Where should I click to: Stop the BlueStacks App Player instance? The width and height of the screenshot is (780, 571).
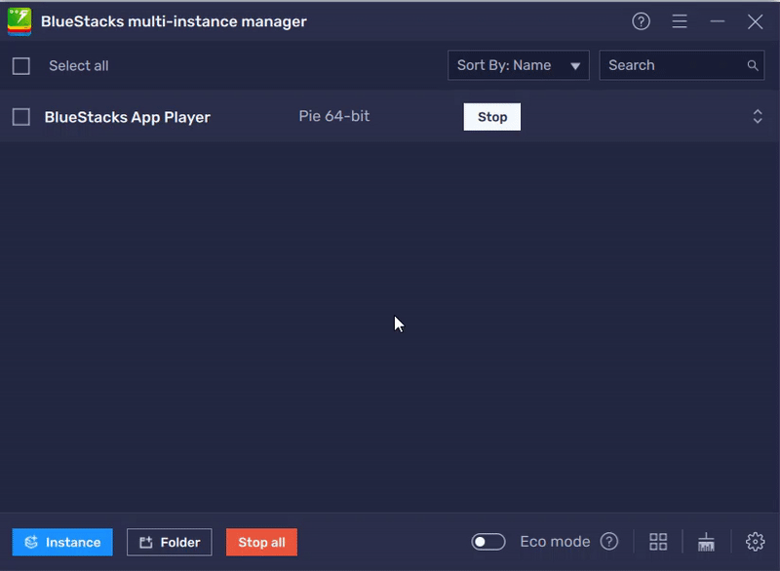492,117
